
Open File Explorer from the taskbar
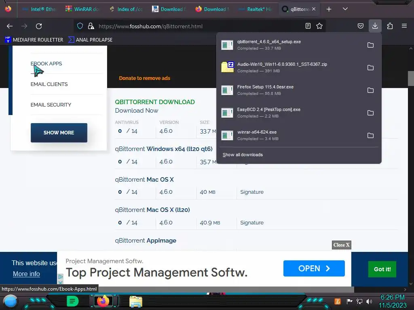tap(136, 302)
